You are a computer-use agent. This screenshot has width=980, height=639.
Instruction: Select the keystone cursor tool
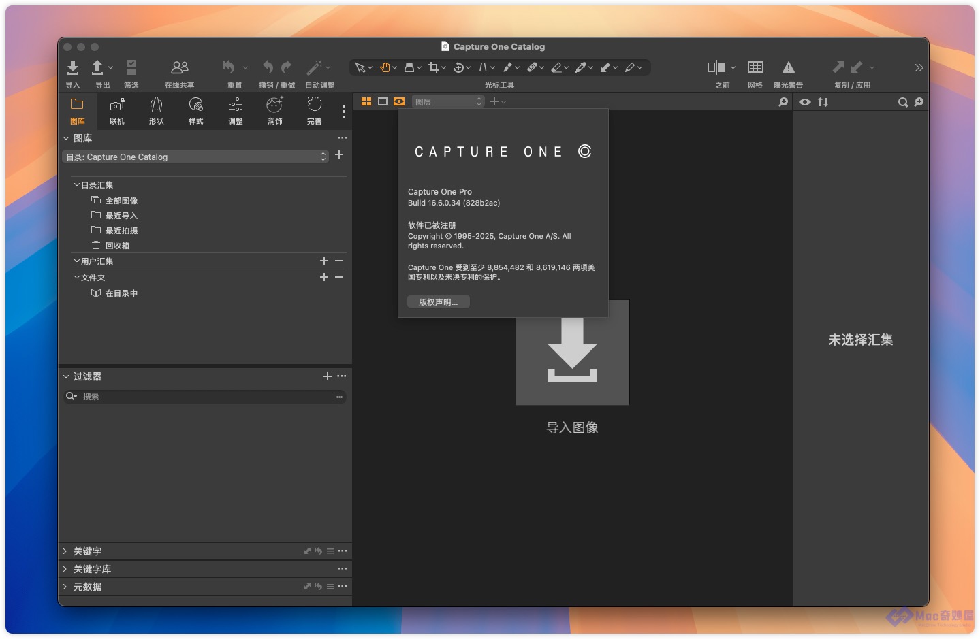coord(483,67)
